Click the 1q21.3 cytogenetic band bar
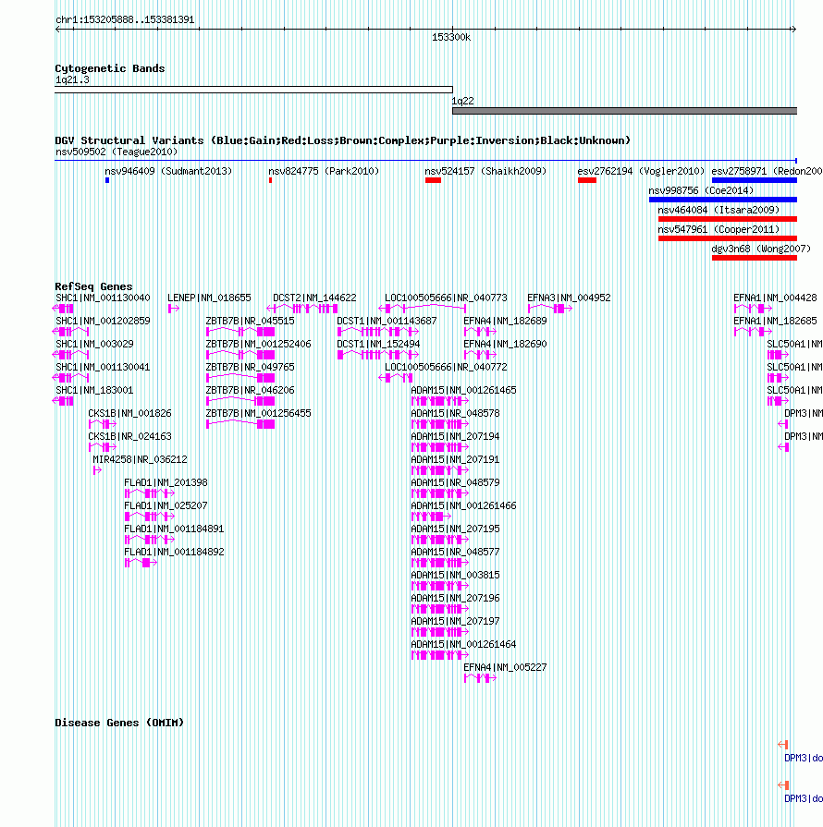Viewport: 823px width, 827px height. (x=253, y=90)
